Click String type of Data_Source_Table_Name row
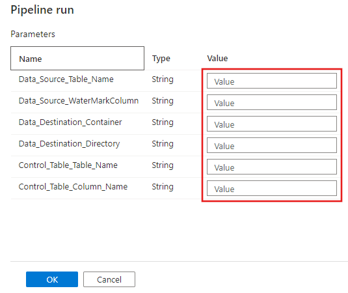Image resolution: width=348 pixels, height=293 pixels. (163, 79)
